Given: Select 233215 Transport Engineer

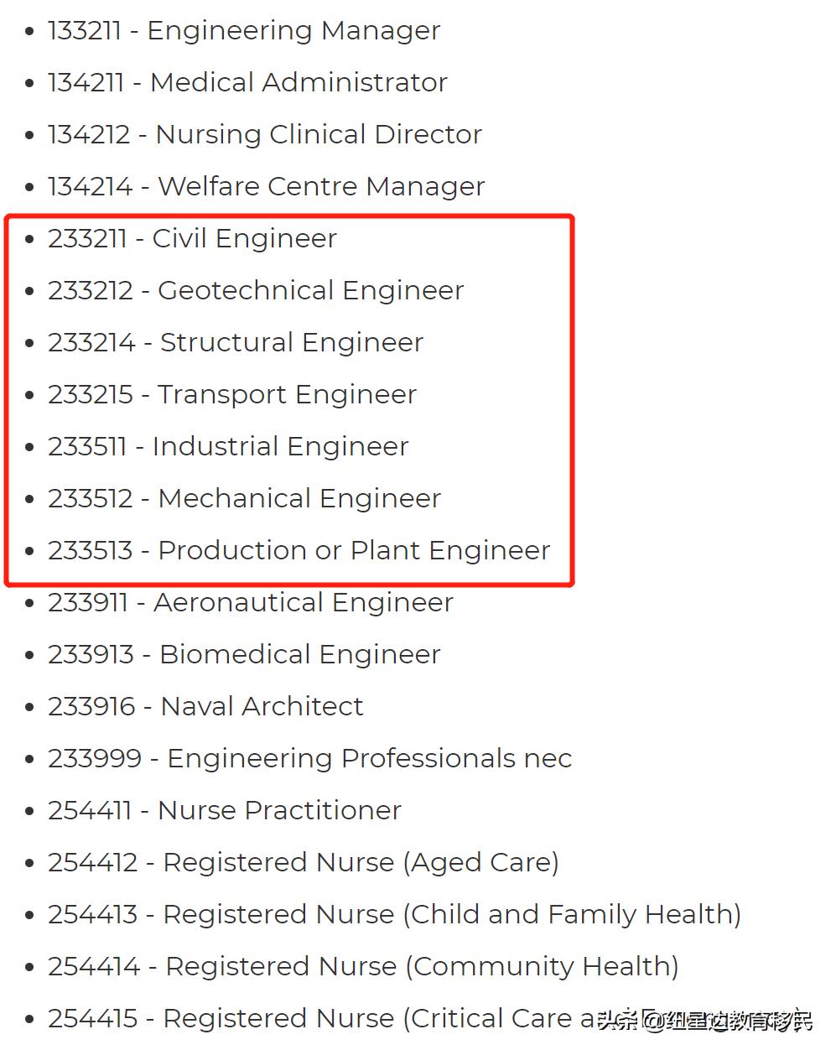Looking at the screenshot, I should (x=231, y=395).
